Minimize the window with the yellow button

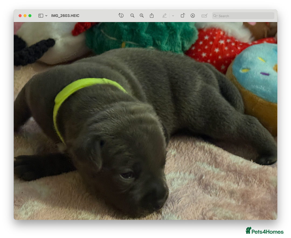click(x=25, y=16)
